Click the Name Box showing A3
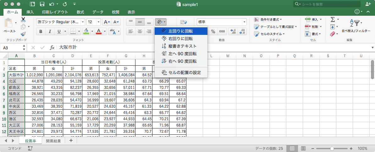 click(12, 47)
